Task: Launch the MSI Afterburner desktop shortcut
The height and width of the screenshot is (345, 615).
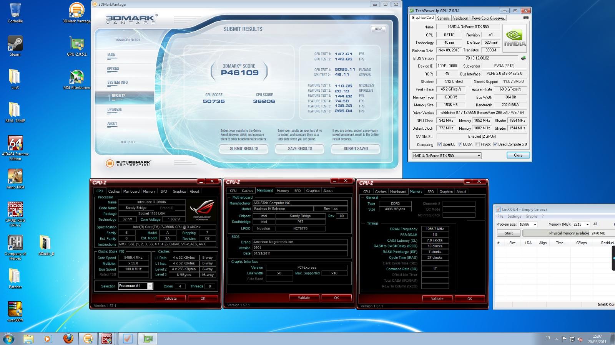Action: tap(76, 79)
